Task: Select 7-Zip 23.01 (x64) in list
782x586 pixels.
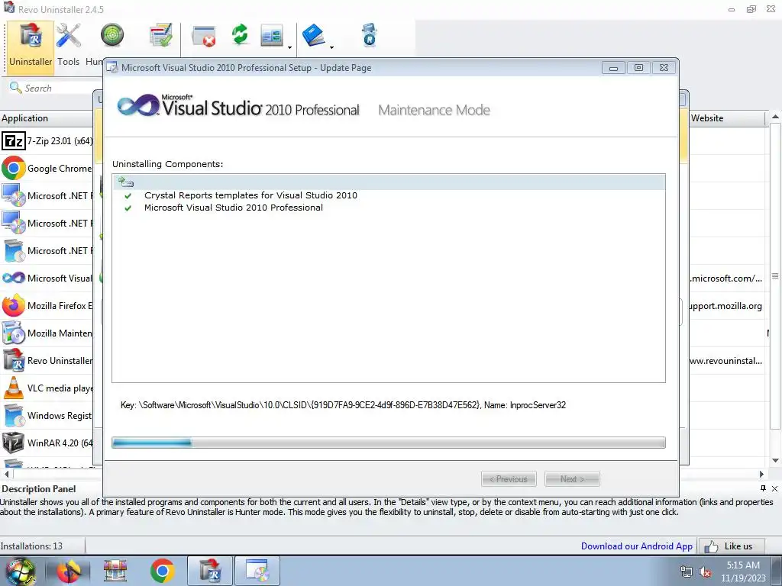Action: click(47, 141)
